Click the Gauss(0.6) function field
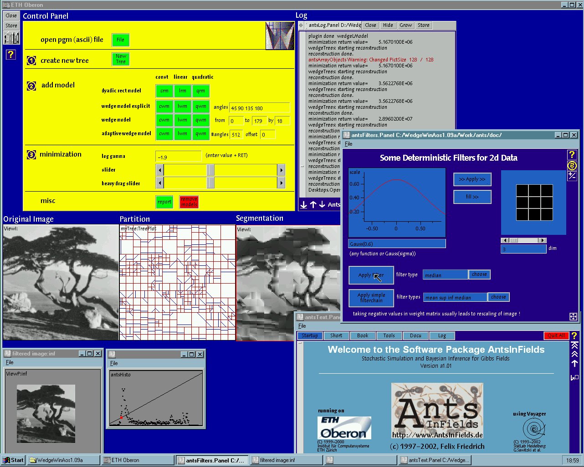The width and height of the screenshot is (584, 467). click(397, 244)
